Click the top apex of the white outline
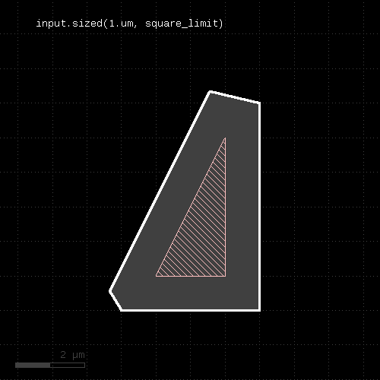The width and height of the screenshot is (380, 380). [210, 92]
